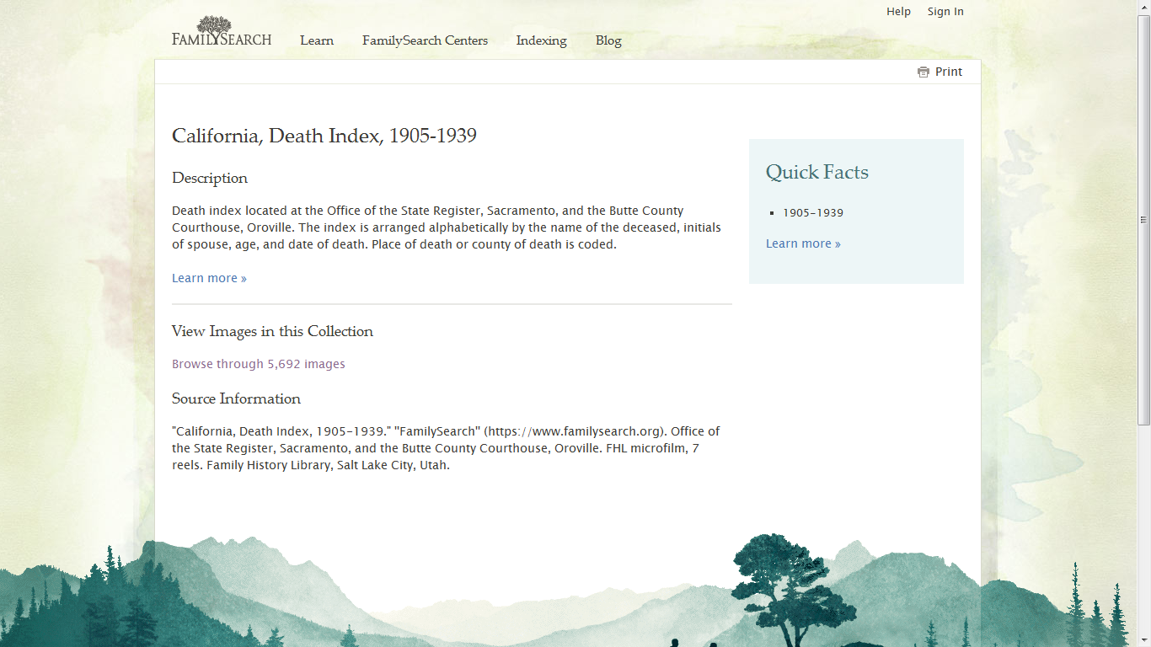Select the bullet marker beside 1905–1939
This screenshot has width=1151, height=647.
click(772, 213)
